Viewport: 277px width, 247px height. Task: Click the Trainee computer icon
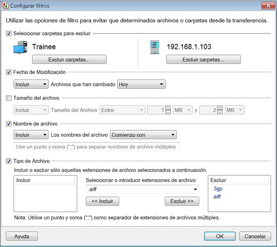pyautogui.click(x=22, y=48)
